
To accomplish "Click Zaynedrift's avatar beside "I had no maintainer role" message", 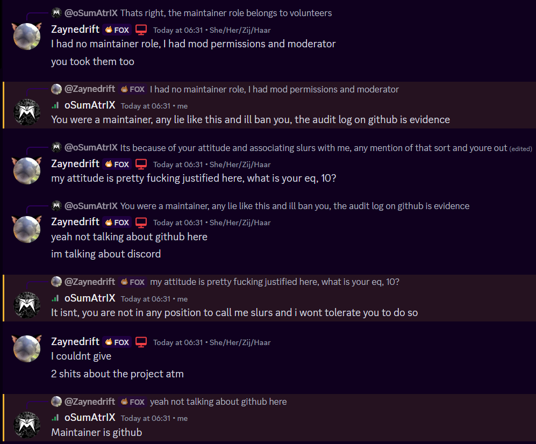I will 27,36.
